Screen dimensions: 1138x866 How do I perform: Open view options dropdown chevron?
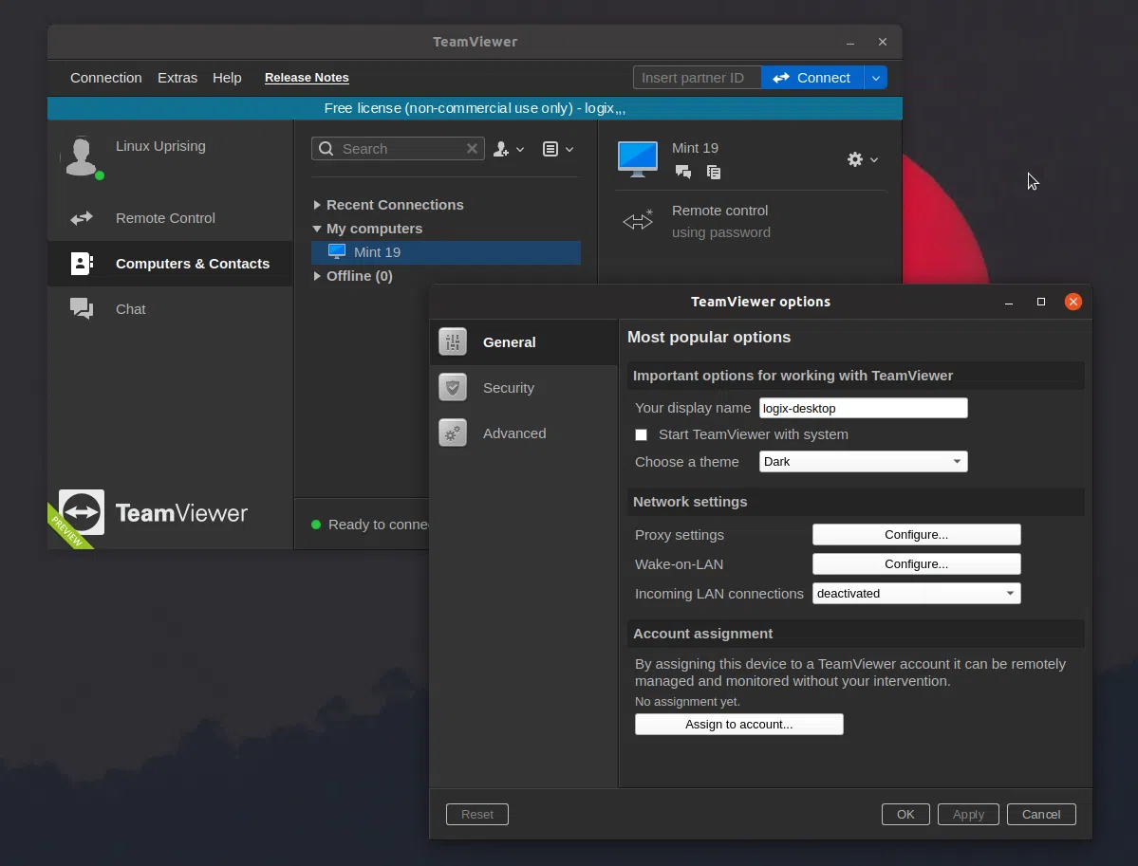coord(569,150)
